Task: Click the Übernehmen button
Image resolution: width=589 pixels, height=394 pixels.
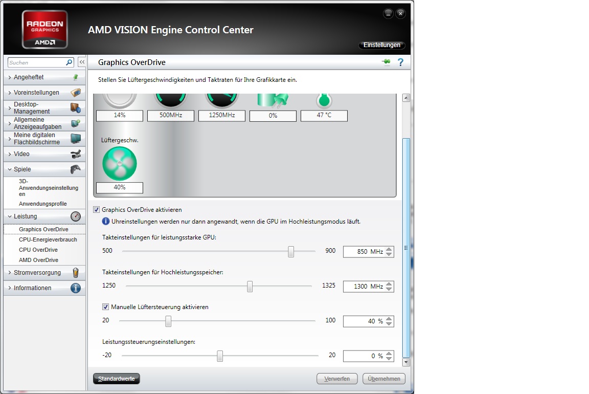Action: [384, 379]
